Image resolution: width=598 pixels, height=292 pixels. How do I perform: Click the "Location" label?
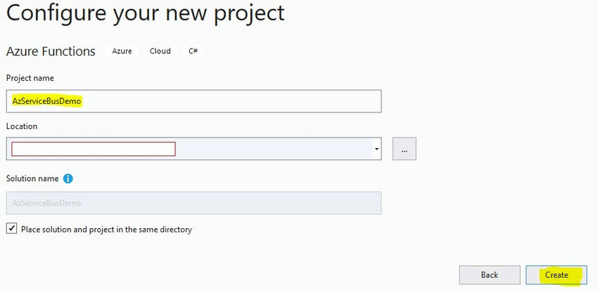[x=22, y=126]
